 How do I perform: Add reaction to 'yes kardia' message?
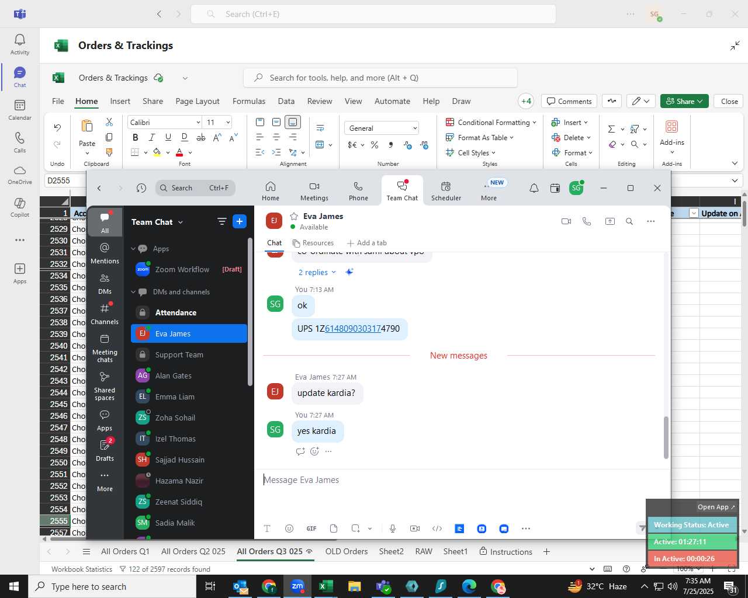tap(314, 451)
